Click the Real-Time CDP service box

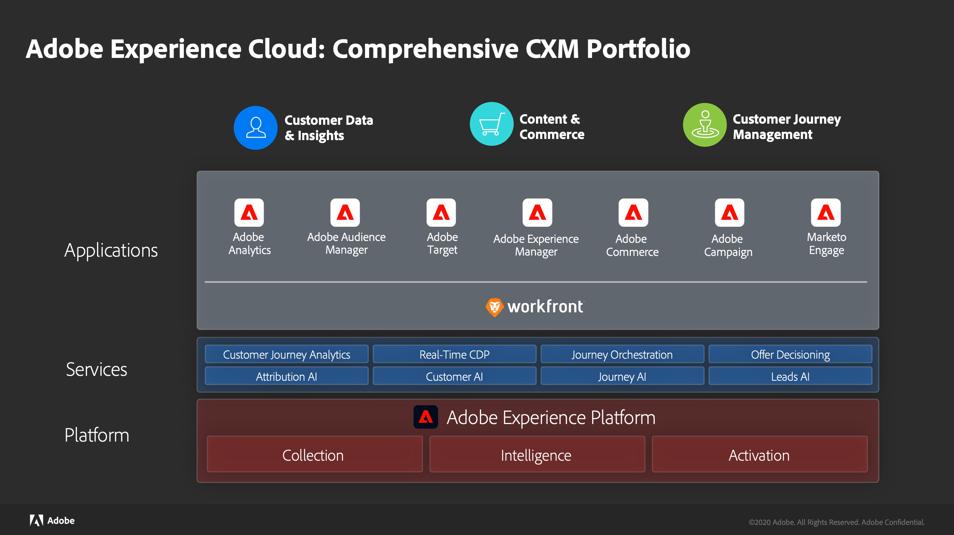coord(454,354)
